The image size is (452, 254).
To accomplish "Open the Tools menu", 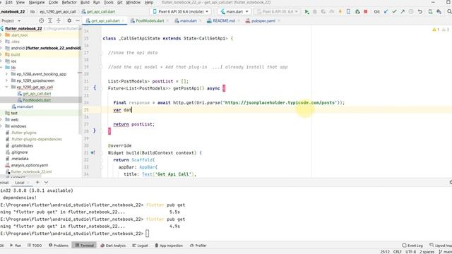I will point(109,2).
